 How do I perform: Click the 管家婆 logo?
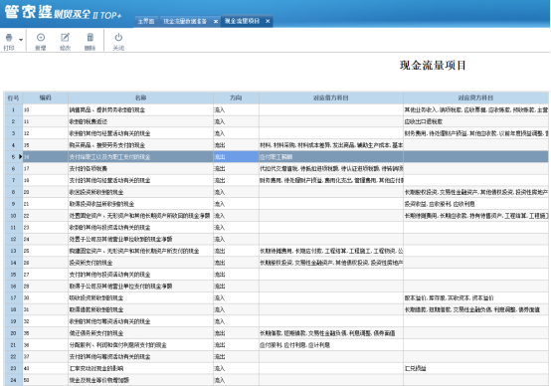coord(29,12)
